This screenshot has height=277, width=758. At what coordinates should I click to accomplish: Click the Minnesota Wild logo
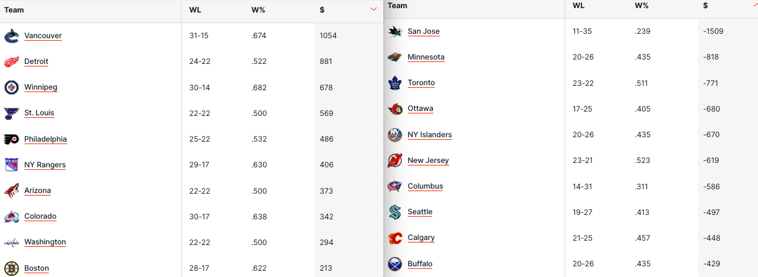tap(395, 57)
